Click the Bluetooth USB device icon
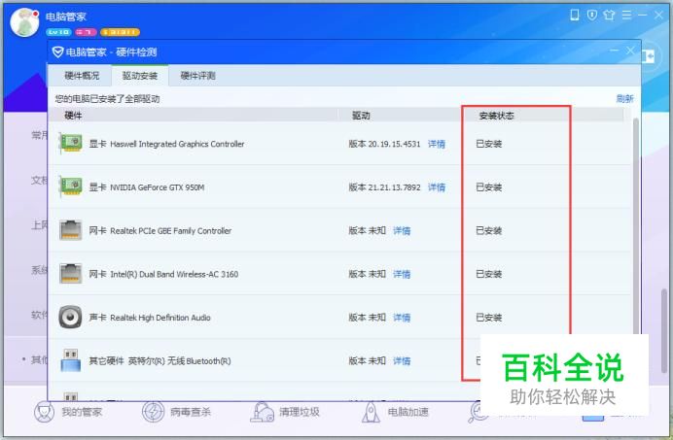 [70, 360]
